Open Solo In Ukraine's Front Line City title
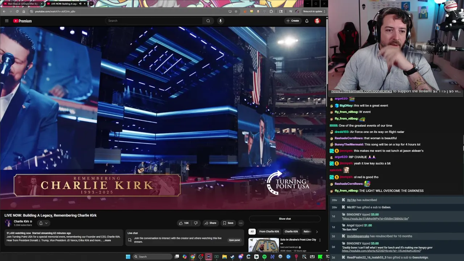The width and height of the screenshot is (464, 261). [x=298, y=240]
